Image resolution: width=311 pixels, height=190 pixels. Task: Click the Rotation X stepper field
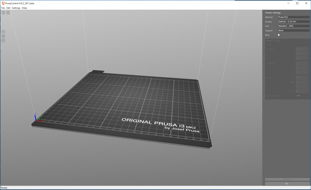302,63
